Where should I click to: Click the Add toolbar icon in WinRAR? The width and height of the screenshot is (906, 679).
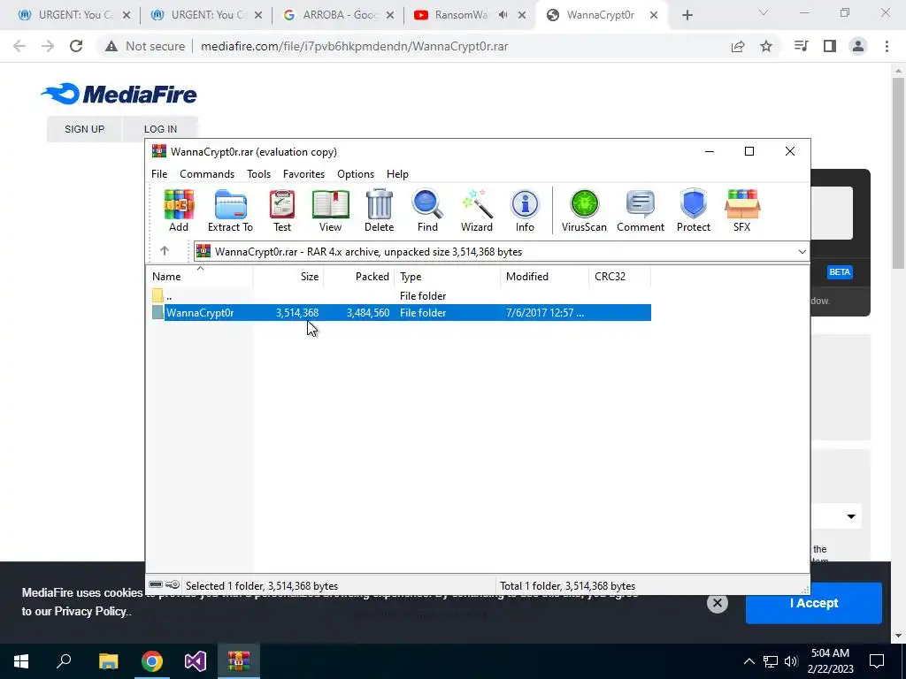tap(179, 210)
